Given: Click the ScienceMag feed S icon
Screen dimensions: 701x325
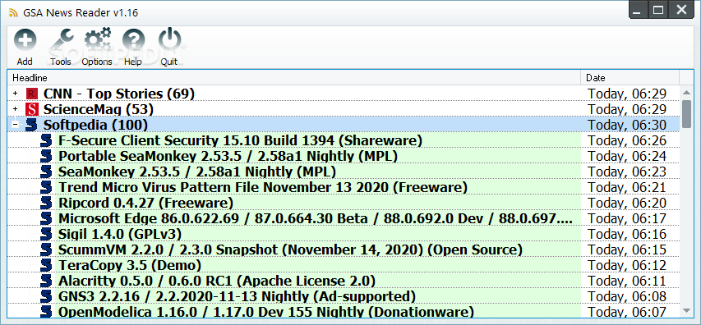Looking at the screenshot, I should point(32,109).
